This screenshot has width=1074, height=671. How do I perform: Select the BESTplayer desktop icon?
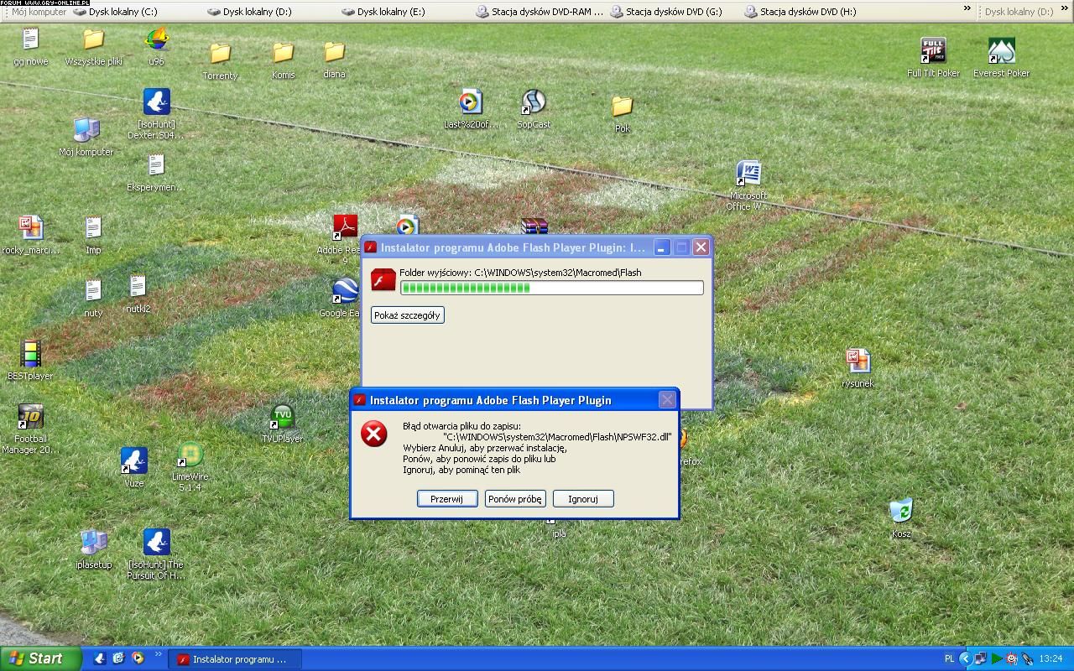[30, 355]
